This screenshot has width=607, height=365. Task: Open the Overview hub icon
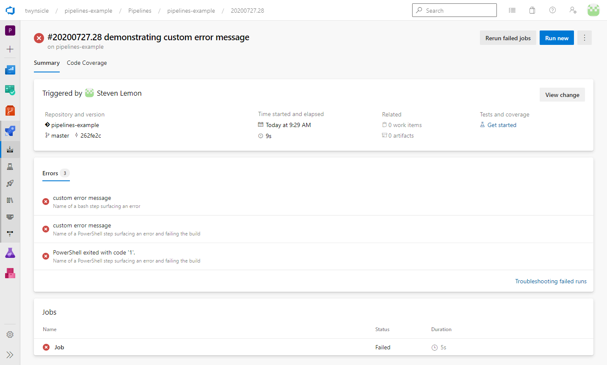point(10,70)
